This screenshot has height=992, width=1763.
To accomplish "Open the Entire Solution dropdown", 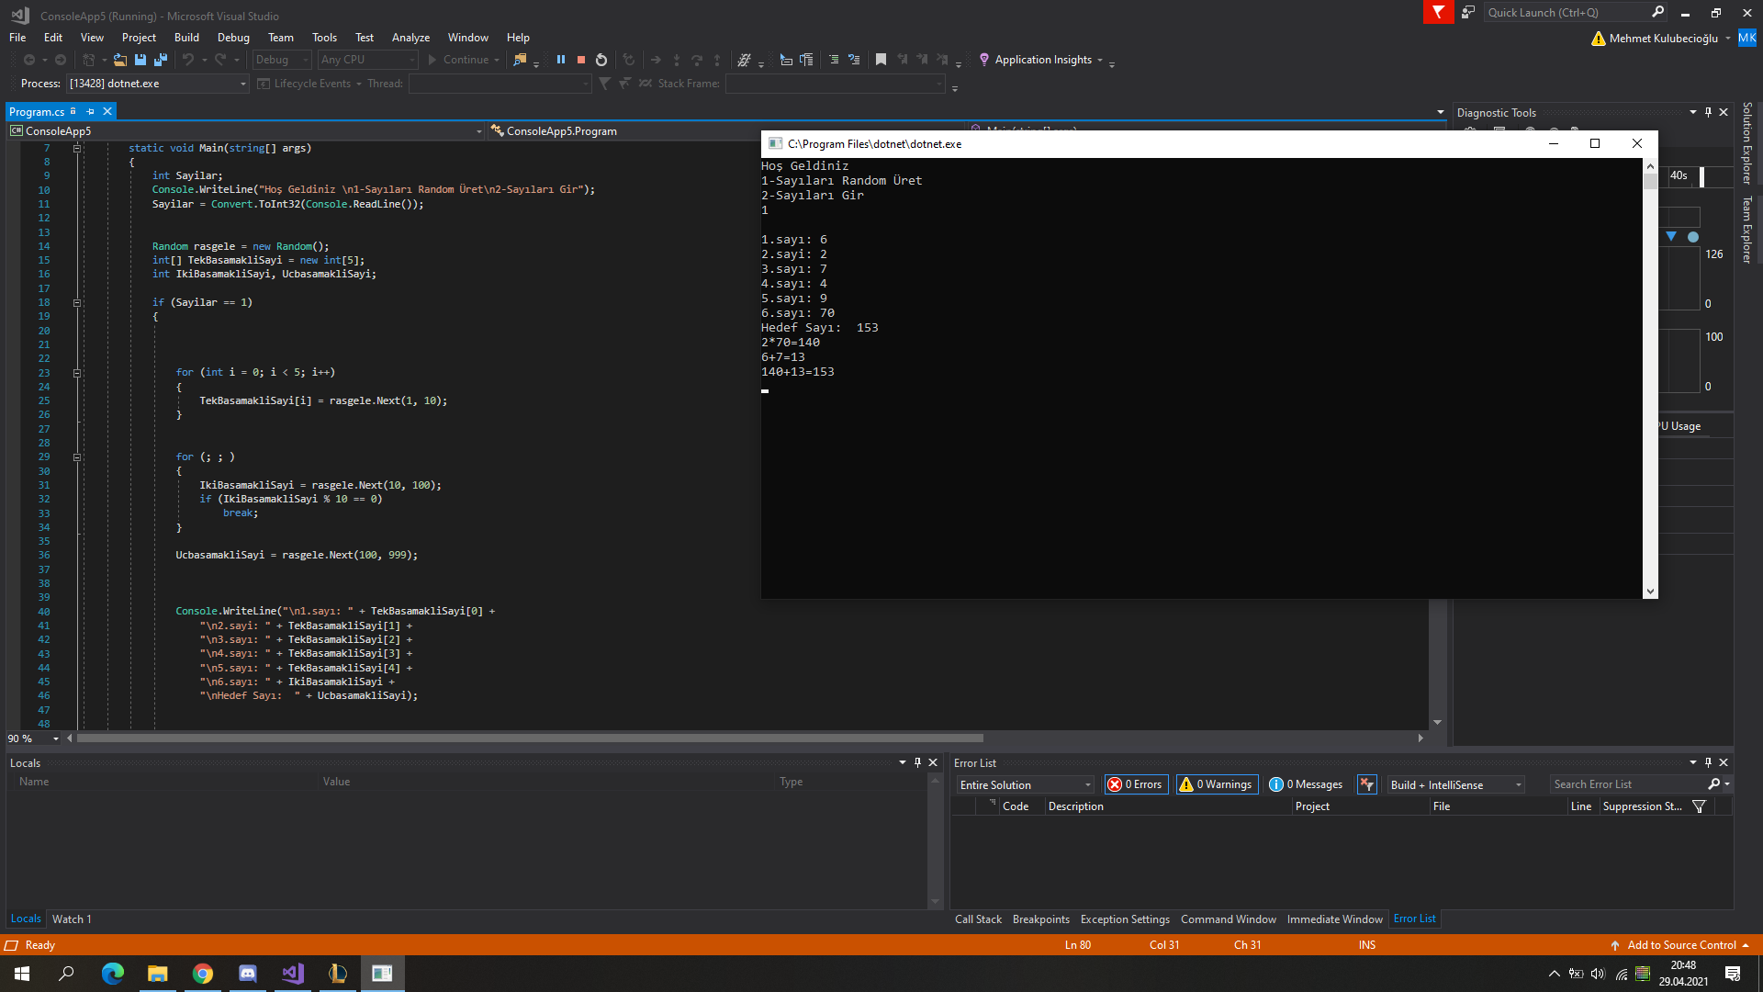I will coord(1024,784).
